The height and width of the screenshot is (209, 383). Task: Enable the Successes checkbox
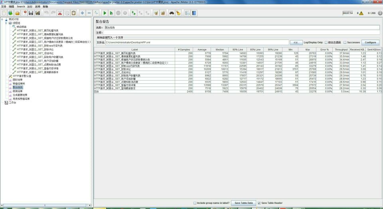coord(344,42)
